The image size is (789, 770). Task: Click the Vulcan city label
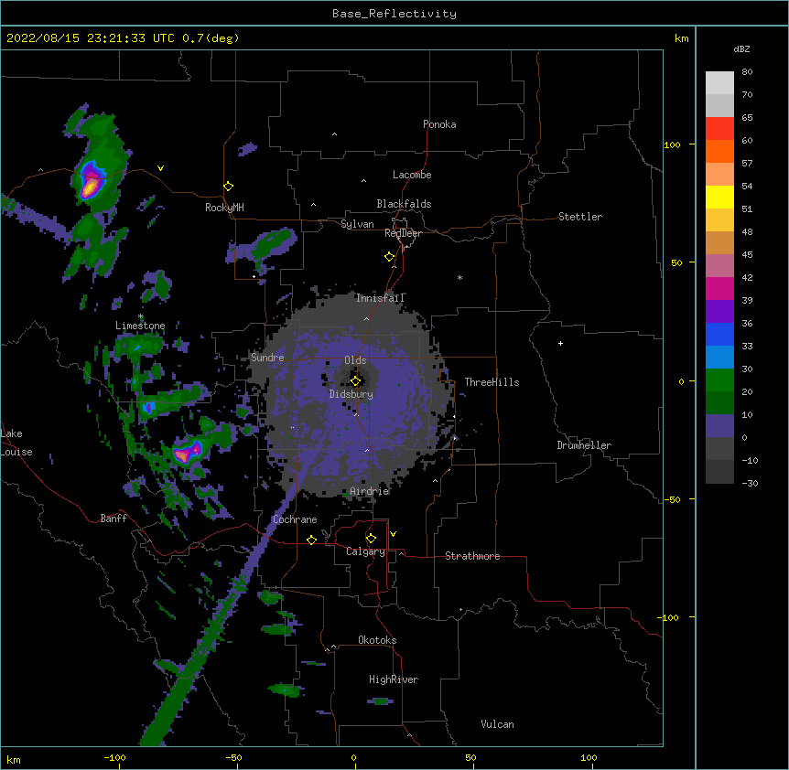(497, 724)
